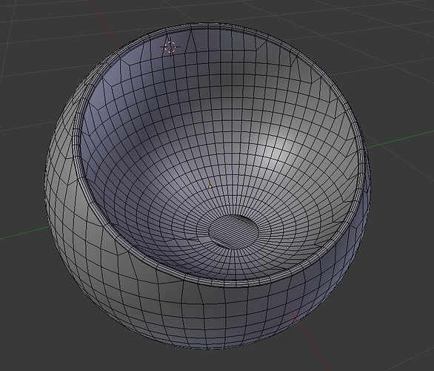This screenshot has width=434, height=371.
Task: Select the flat circular face at the bowl bottom
Action: point(233,232)
